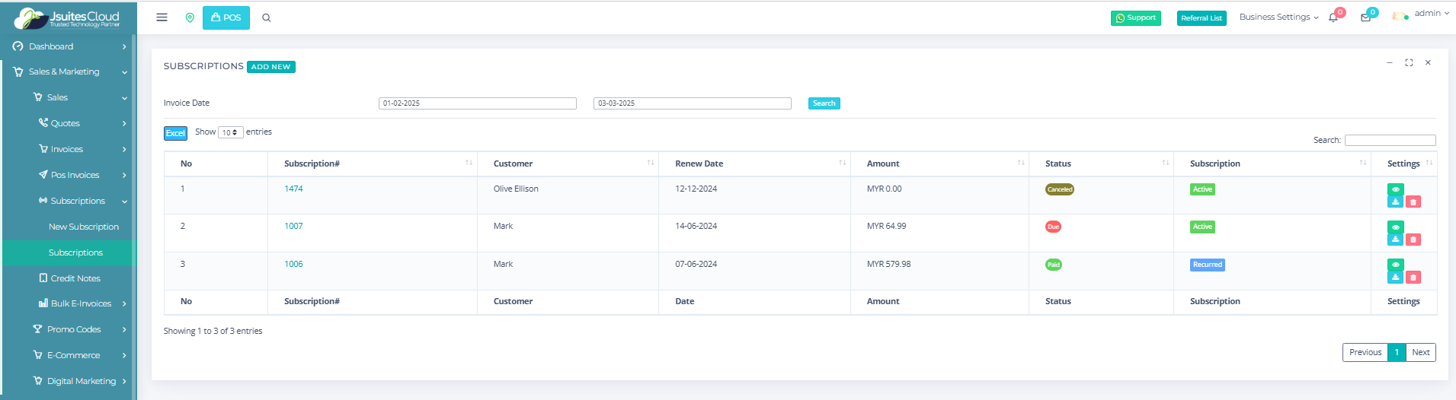Screen dimensions: 1456x400
Task: Open the show entries count dropdown
Action: 230,132
